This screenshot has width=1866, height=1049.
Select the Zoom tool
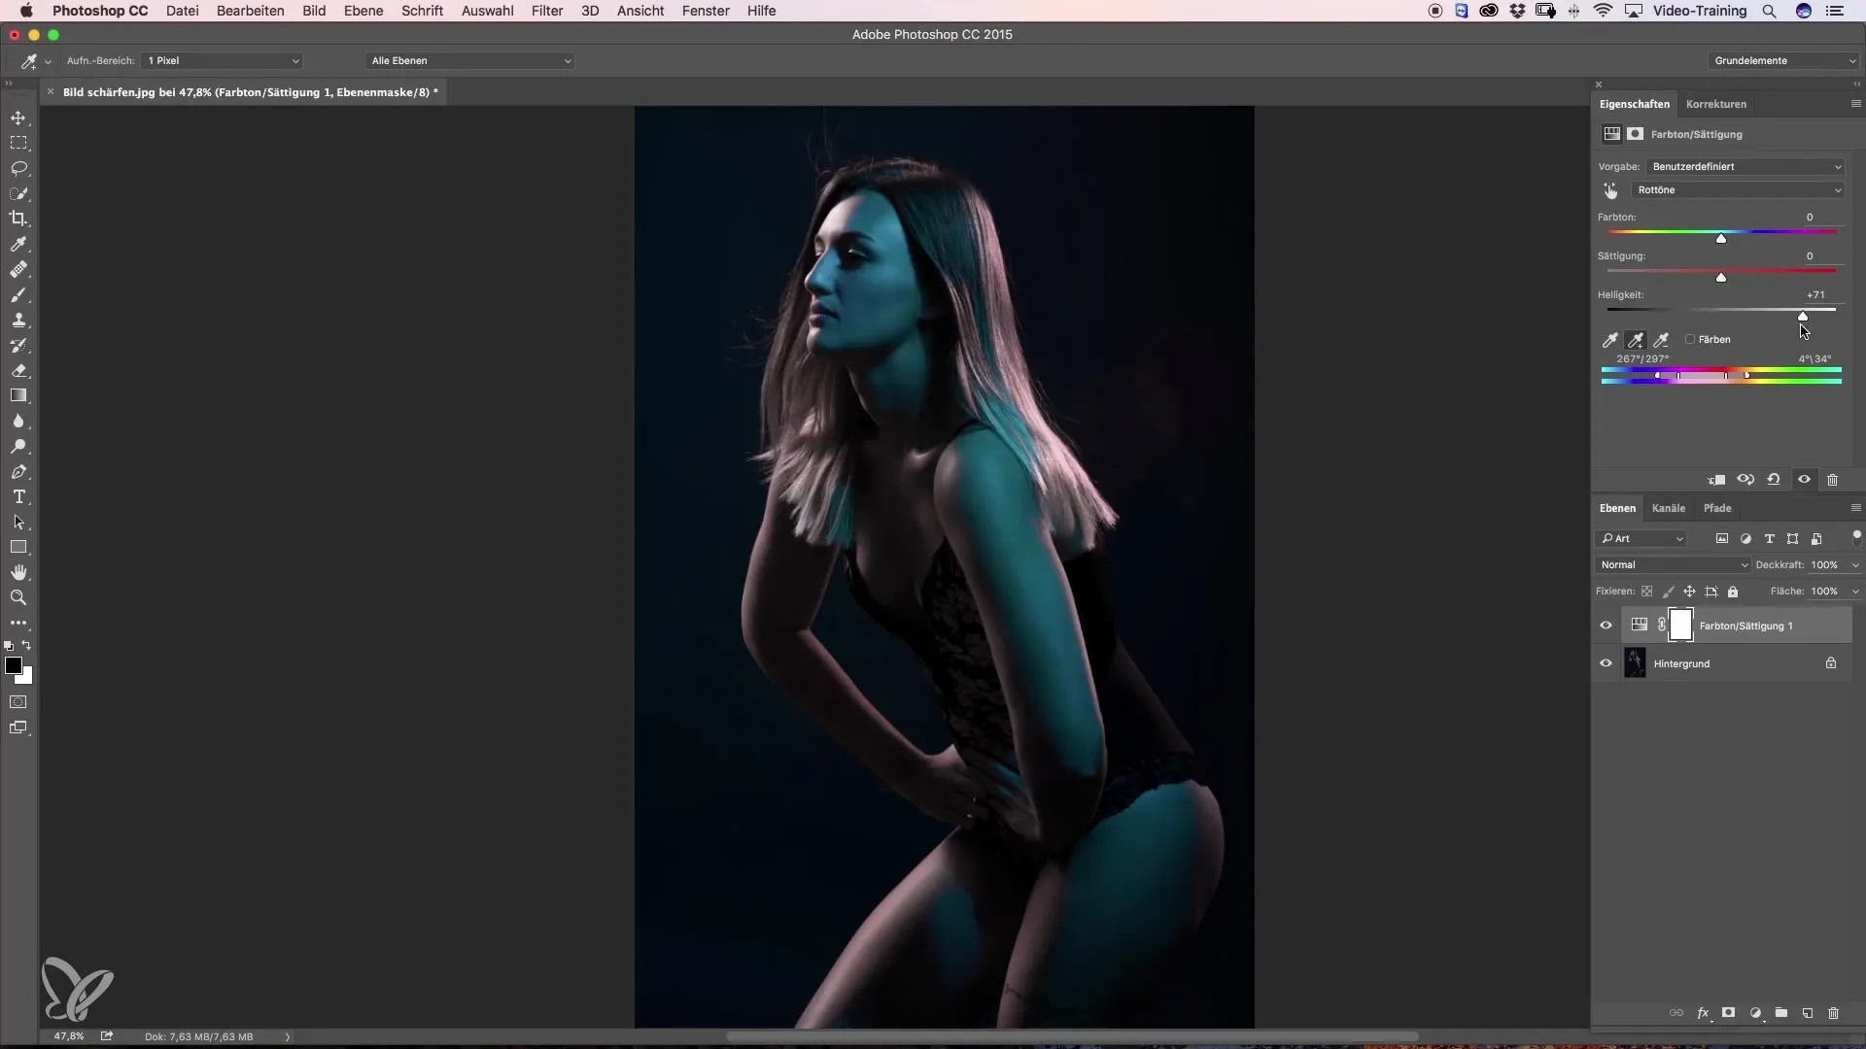pos(18,597)
